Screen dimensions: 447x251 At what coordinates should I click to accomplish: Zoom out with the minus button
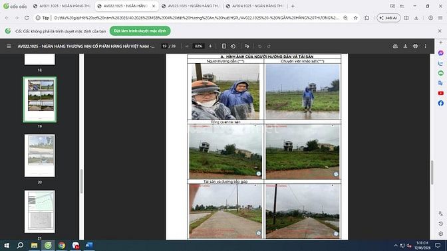pyautogui.click(x=187, y=46)
